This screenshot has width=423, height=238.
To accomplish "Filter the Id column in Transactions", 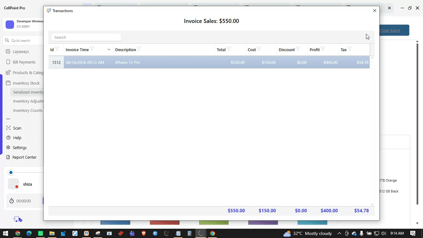I will coord(57,49).
